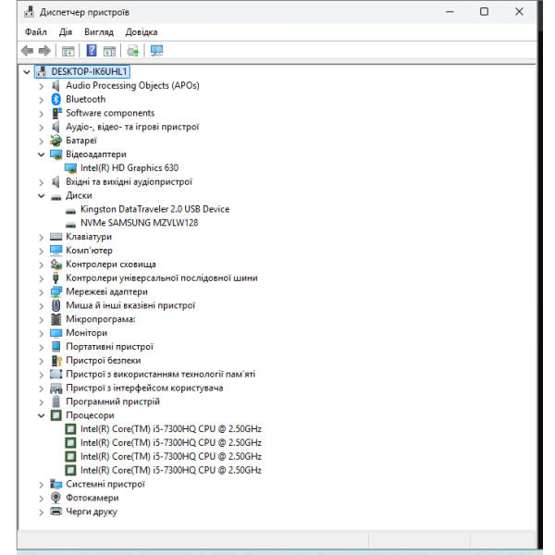Viewport: 555px width, 555px height.
Task: Select Пристрої з використанням технології пам'яті label
Action: pyautogui.click(x=160, y=374)
